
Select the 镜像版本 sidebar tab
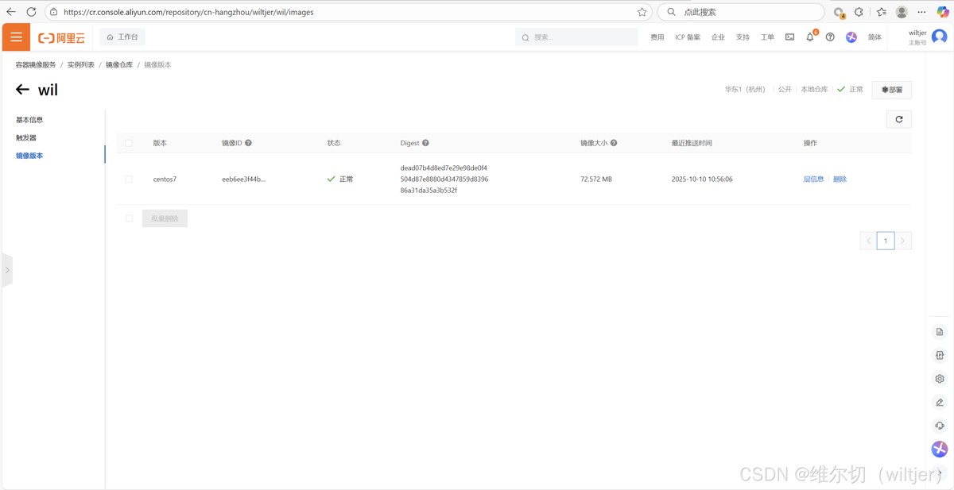(x=29, y=156)
